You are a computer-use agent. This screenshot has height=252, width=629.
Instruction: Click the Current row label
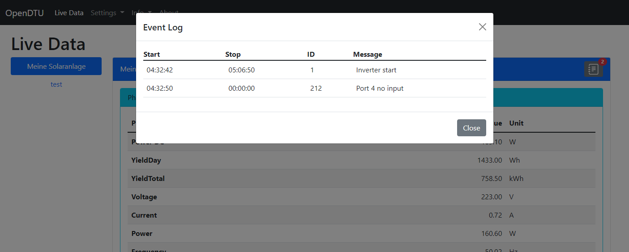pyautogui.click(x=144, y=215)
